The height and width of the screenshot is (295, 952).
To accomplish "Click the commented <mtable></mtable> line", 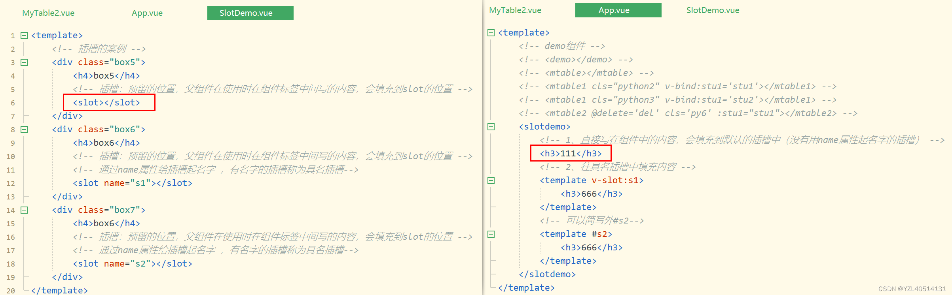I will point(586,73).
